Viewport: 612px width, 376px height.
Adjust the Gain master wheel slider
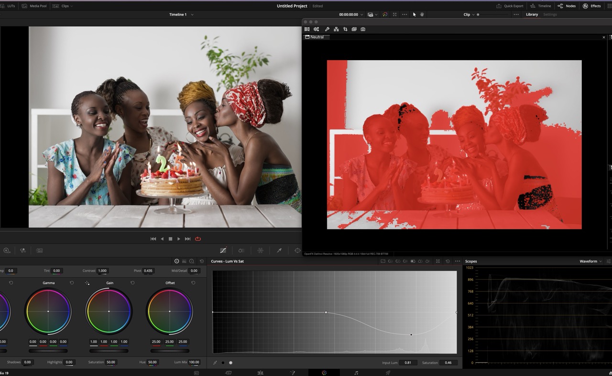click(x=109, y=351)
